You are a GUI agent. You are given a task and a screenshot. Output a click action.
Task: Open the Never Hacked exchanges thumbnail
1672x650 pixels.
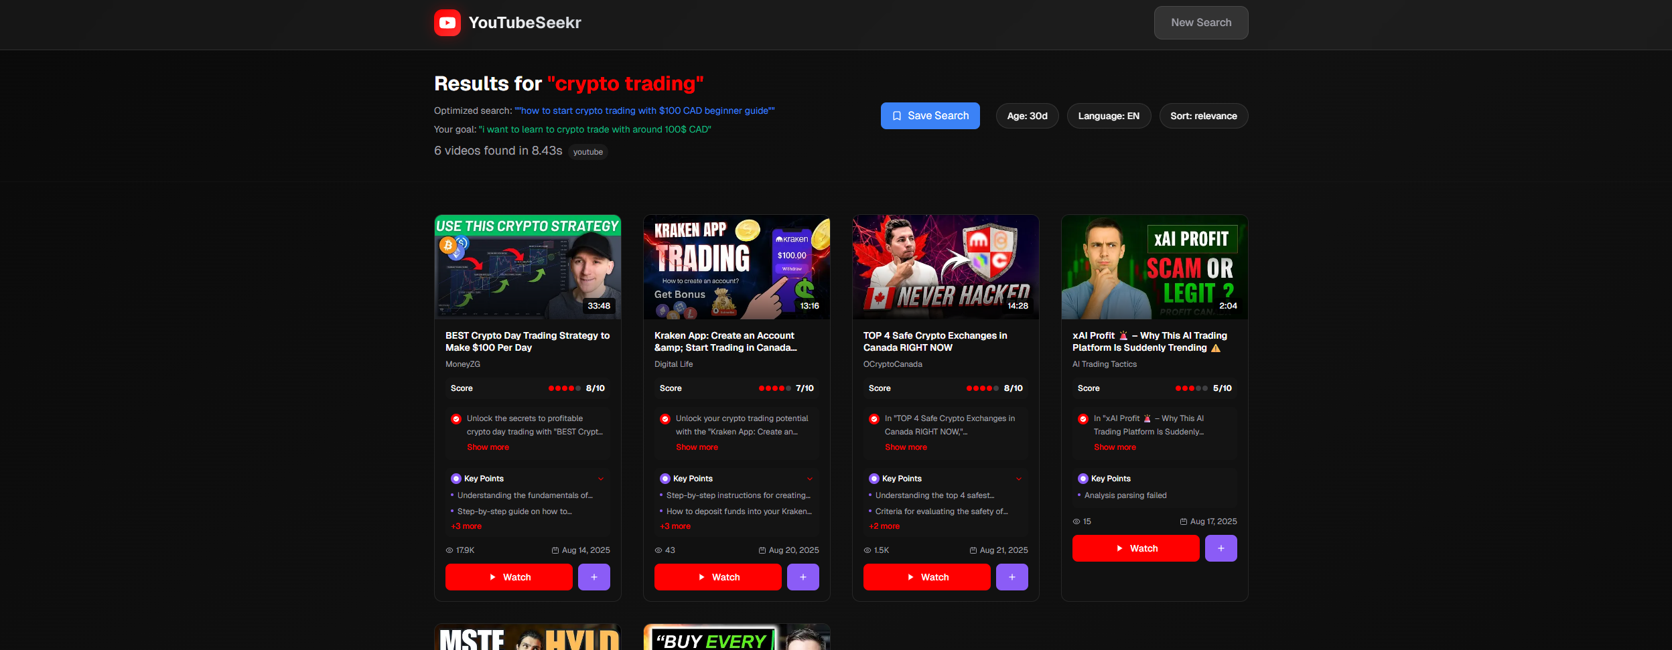946,267
